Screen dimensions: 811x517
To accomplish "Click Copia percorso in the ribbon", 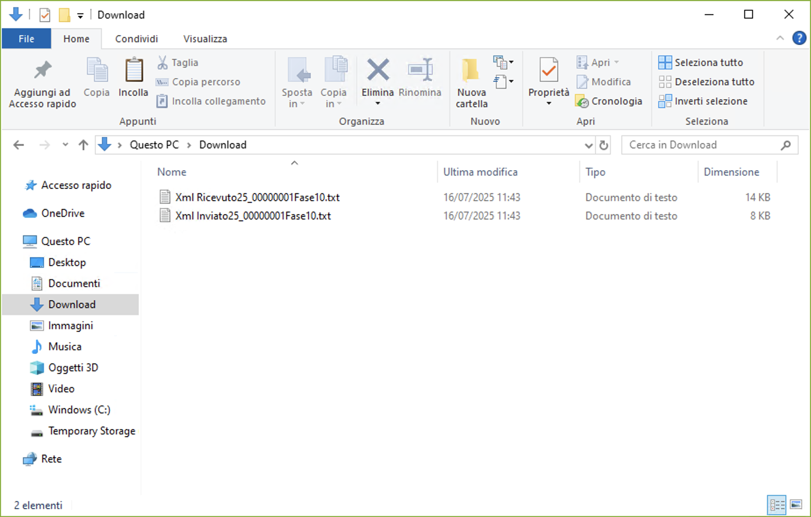I will [198, 82].
